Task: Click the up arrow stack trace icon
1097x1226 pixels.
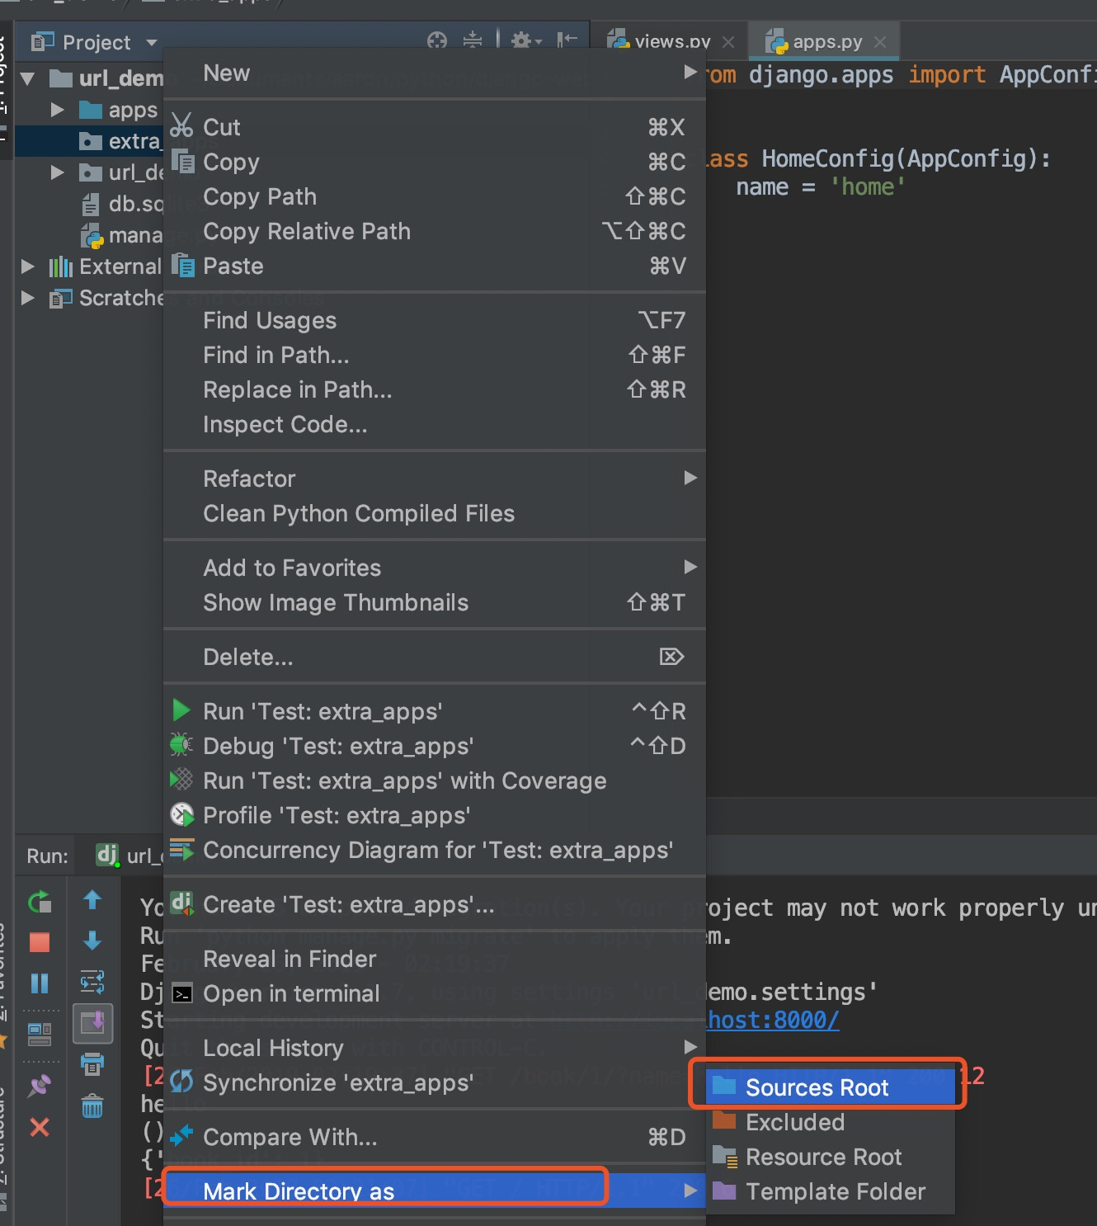Action: (x=92, y=900)
